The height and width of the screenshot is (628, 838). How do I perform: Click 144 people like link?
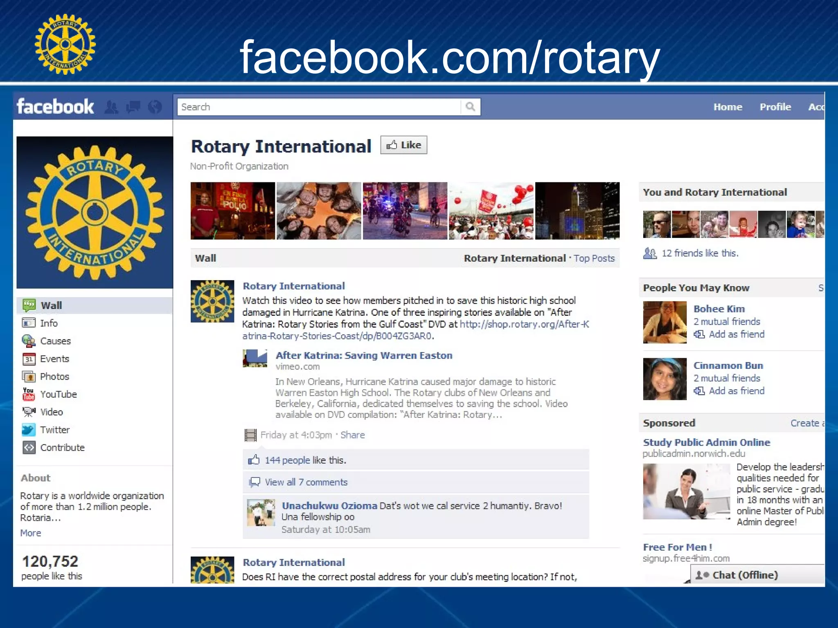click(287, 460)
